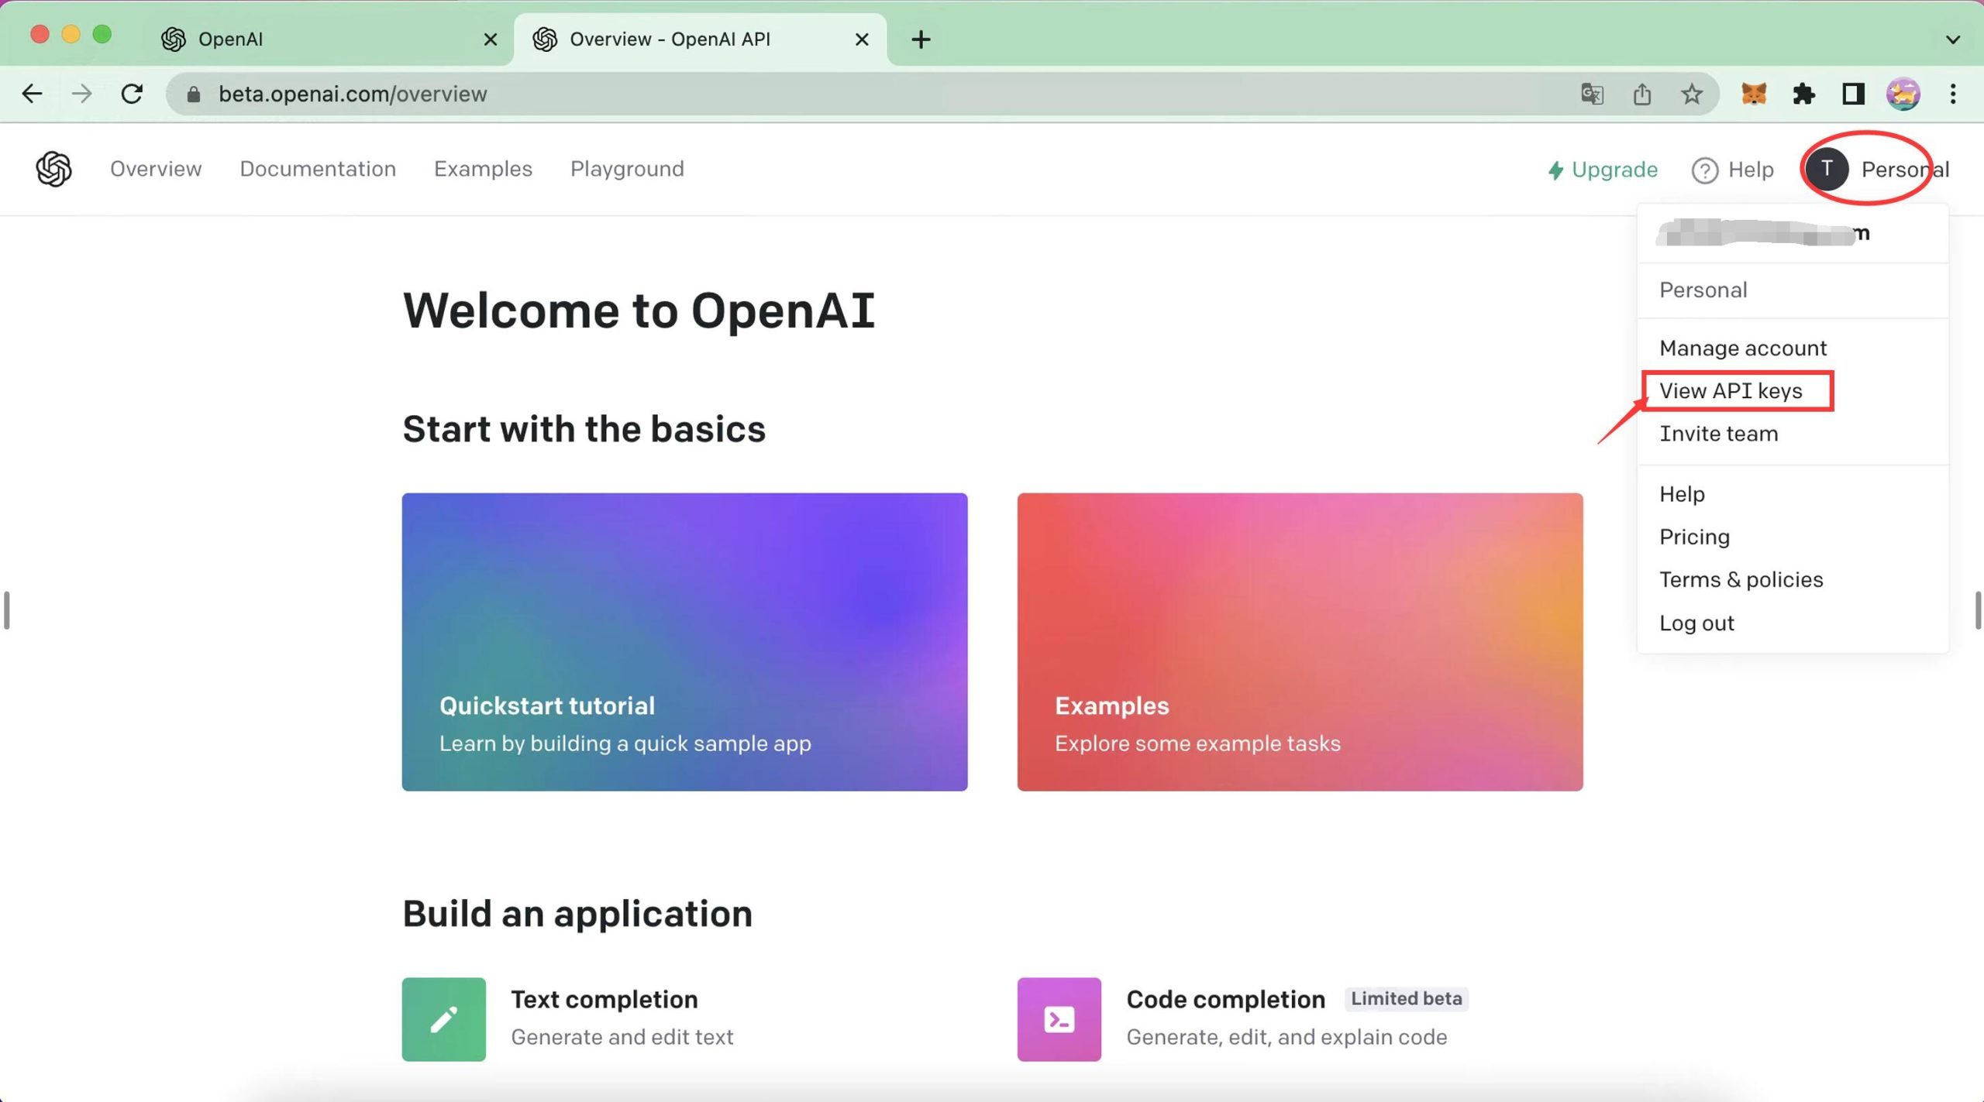Open the Examples gradient card
Viewport: 1984px width, 1102px height.
click(x=1300, y=641)
